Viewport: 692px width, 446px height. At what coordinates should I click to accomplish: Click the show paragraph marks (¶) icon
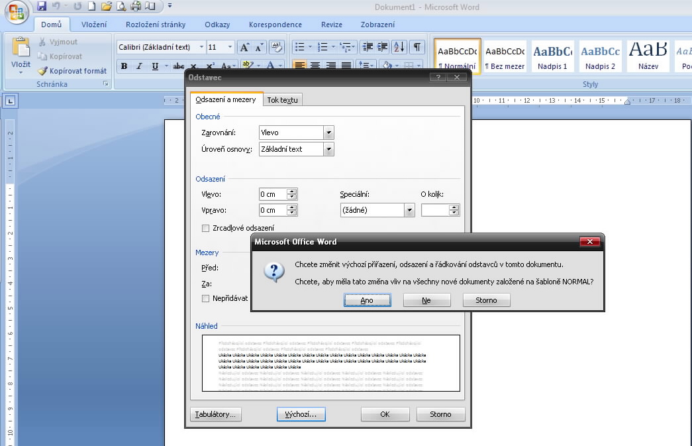pos(417,47)
